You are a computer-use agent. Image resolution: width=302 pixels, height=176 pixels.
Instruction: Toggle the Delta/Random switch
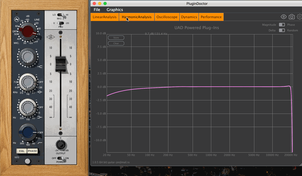click(x=282, y=30)
